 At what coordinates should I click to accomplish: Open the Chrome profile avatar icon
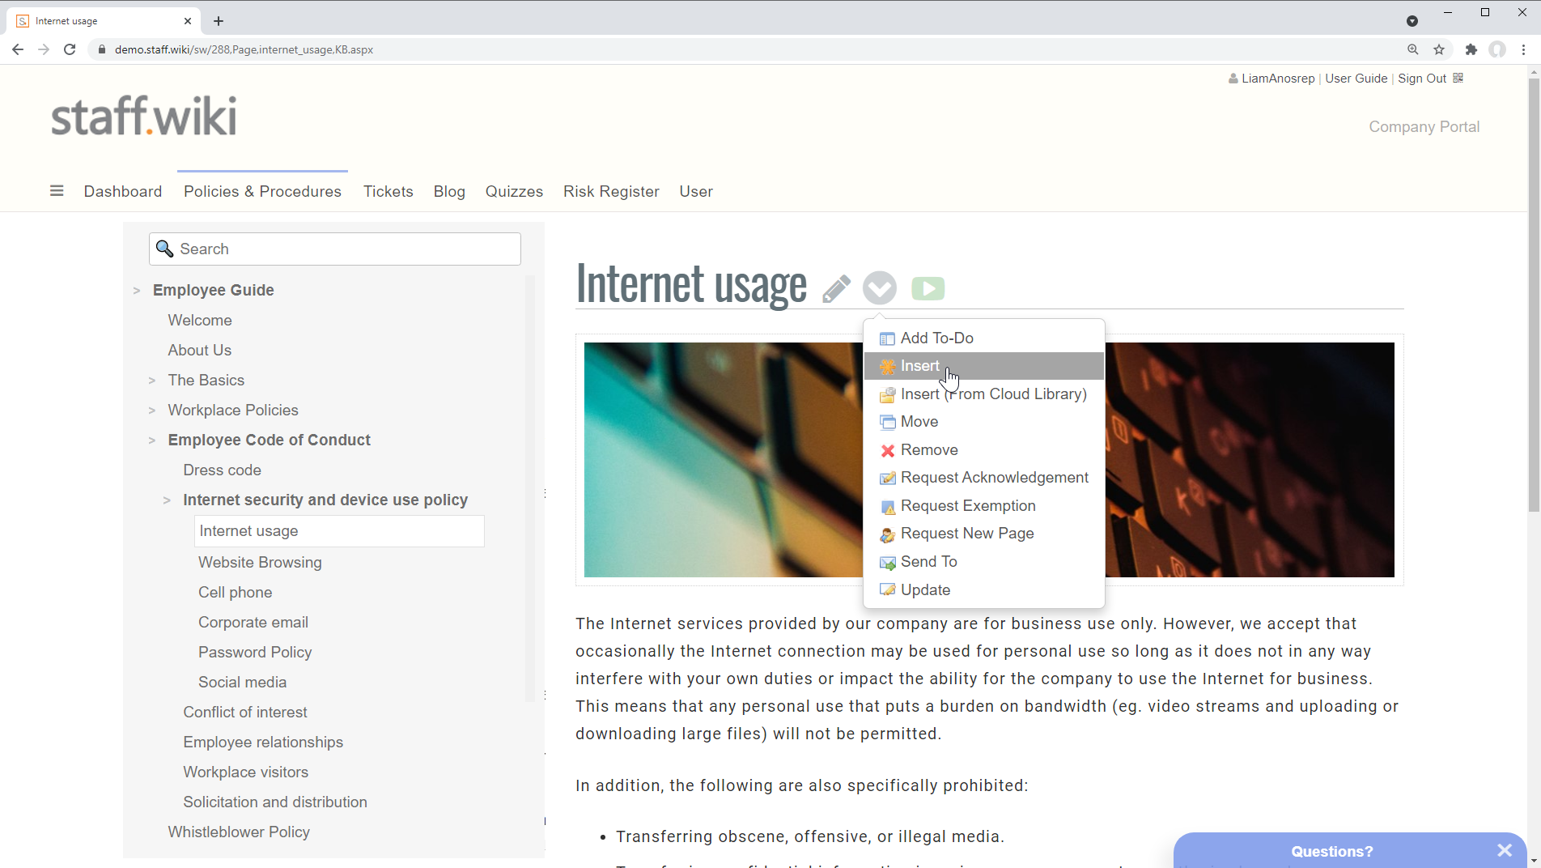coord(1497,49)
